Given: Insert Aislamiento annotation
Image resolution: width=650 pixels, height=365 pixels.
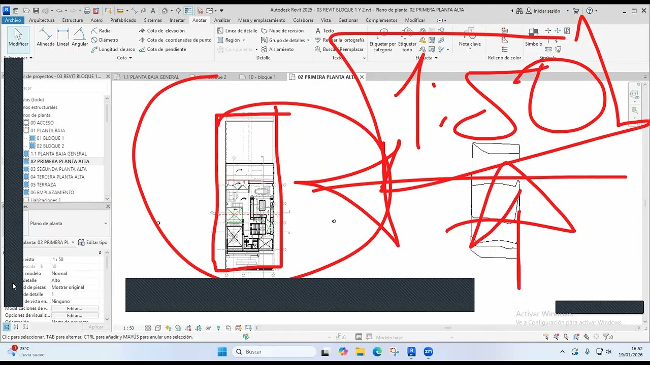Looking at the screenshot, I should point(277,49).
